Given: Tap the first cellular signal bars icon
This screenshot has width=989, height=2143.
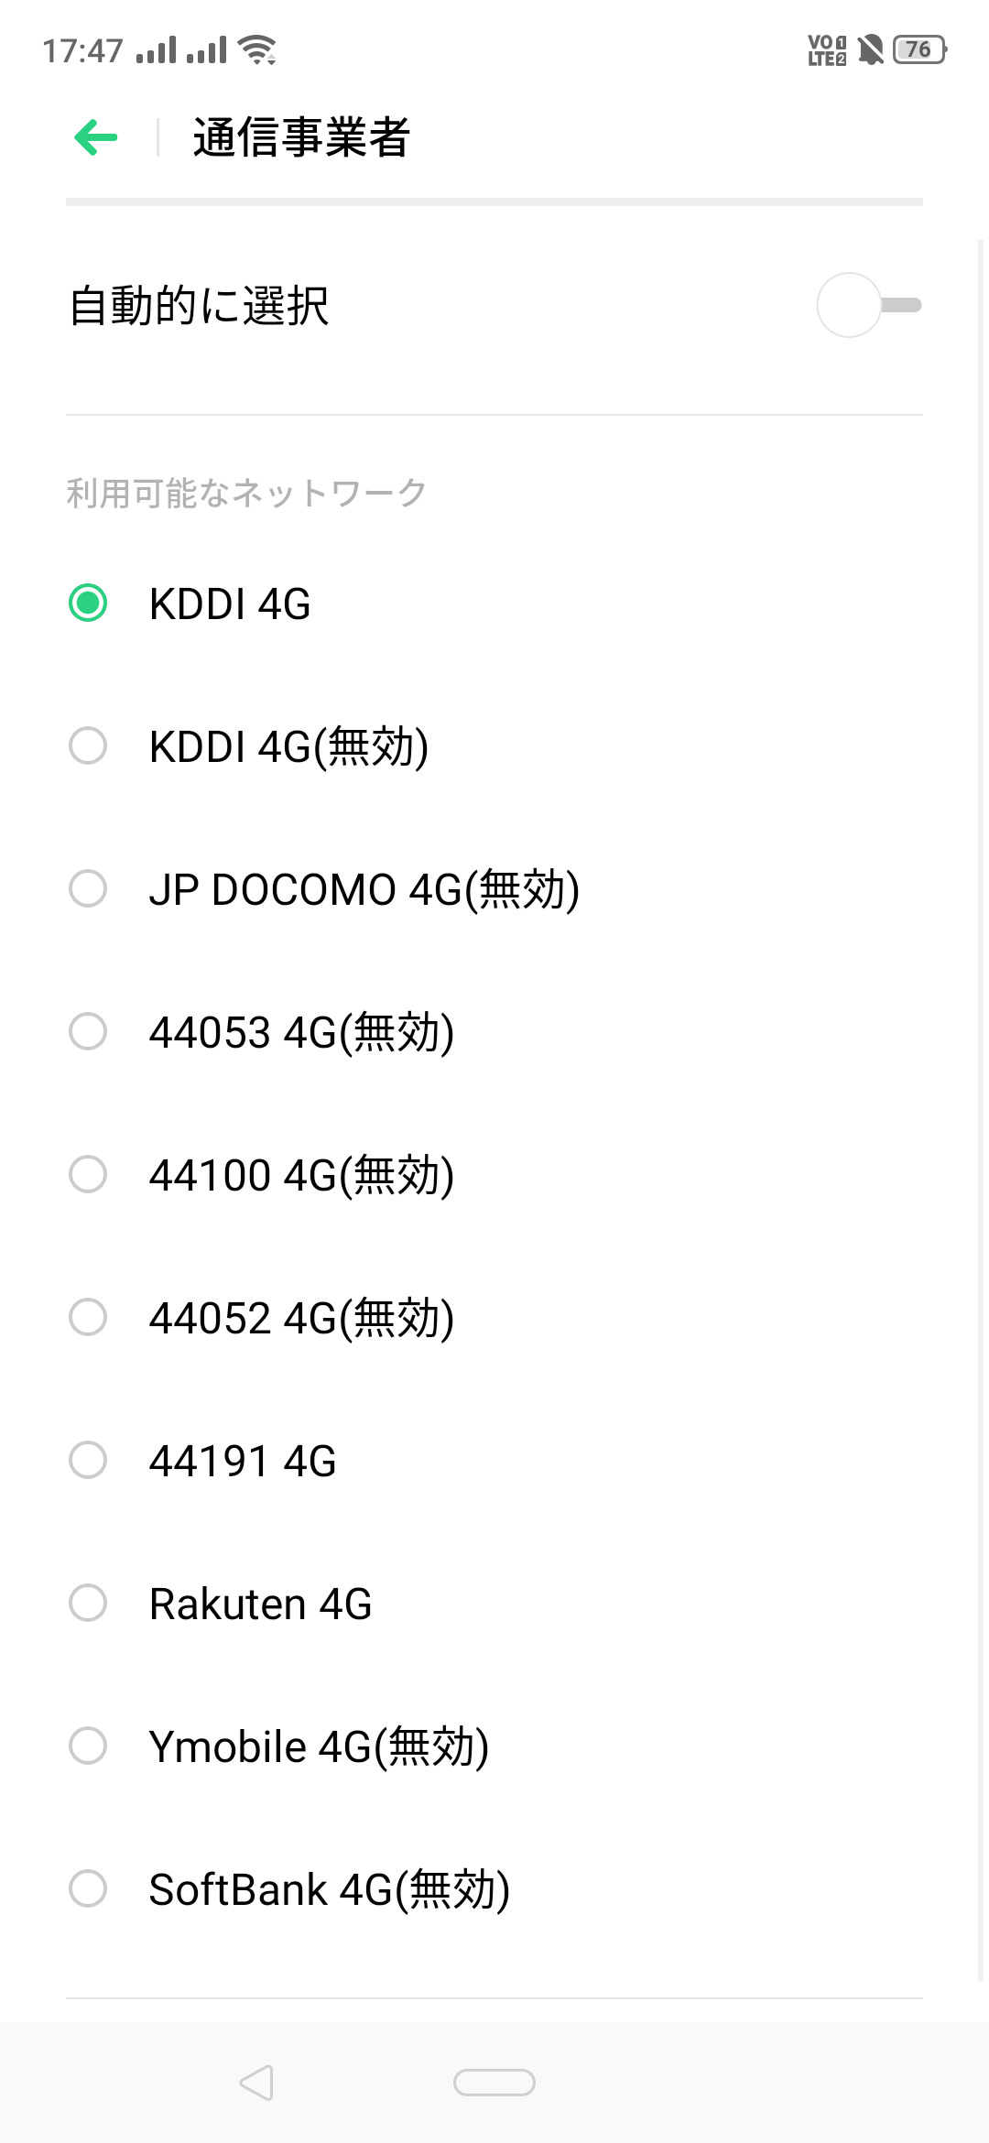Looking at the screenshot, I should (x=156, y=50).
